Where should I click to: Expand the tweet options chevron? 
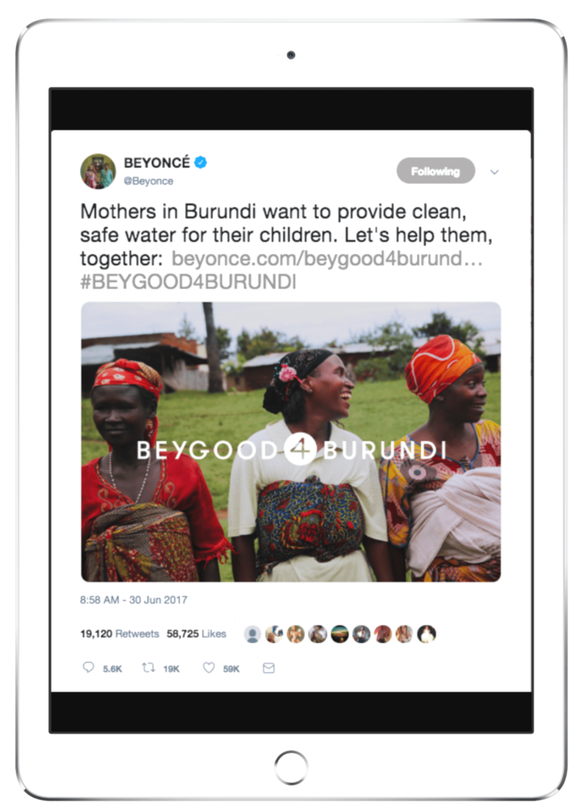(x=495, y=172)
